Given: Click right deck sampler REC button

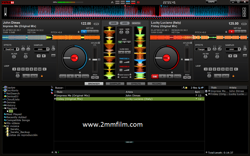Looking at the screenshot, I should (245, 56).
